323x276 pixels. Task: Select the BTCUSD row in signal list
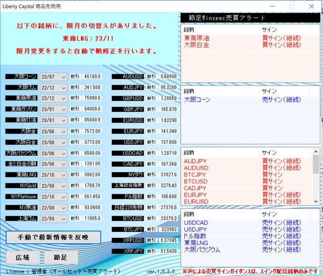pyautogui.click(x=247, y=182)
